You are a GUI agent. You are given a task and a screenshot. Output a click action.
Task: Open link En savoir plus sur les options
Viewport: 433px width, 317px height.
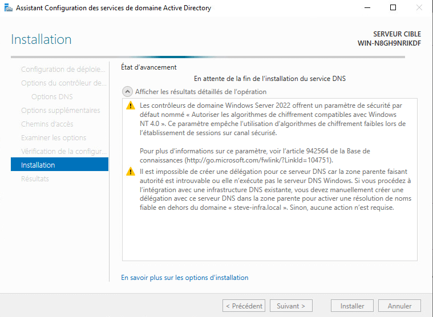(185, 278)
